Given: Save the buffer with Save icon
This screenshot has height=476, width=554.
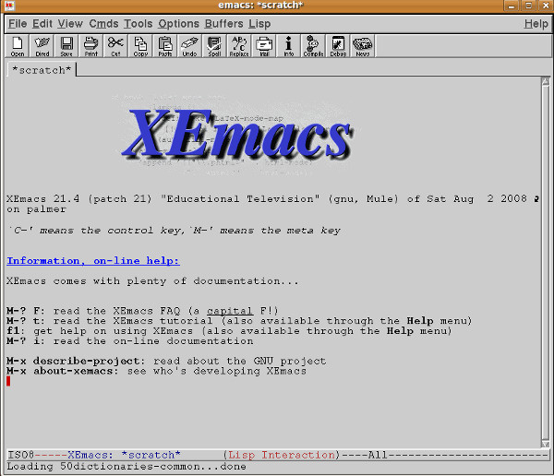Looking at the screenshot, I should 66,46.
